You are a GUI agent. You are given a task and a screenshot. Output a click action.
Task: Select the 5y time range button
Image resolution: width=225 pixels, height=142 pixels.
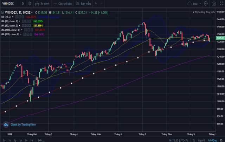pos(4,140)
